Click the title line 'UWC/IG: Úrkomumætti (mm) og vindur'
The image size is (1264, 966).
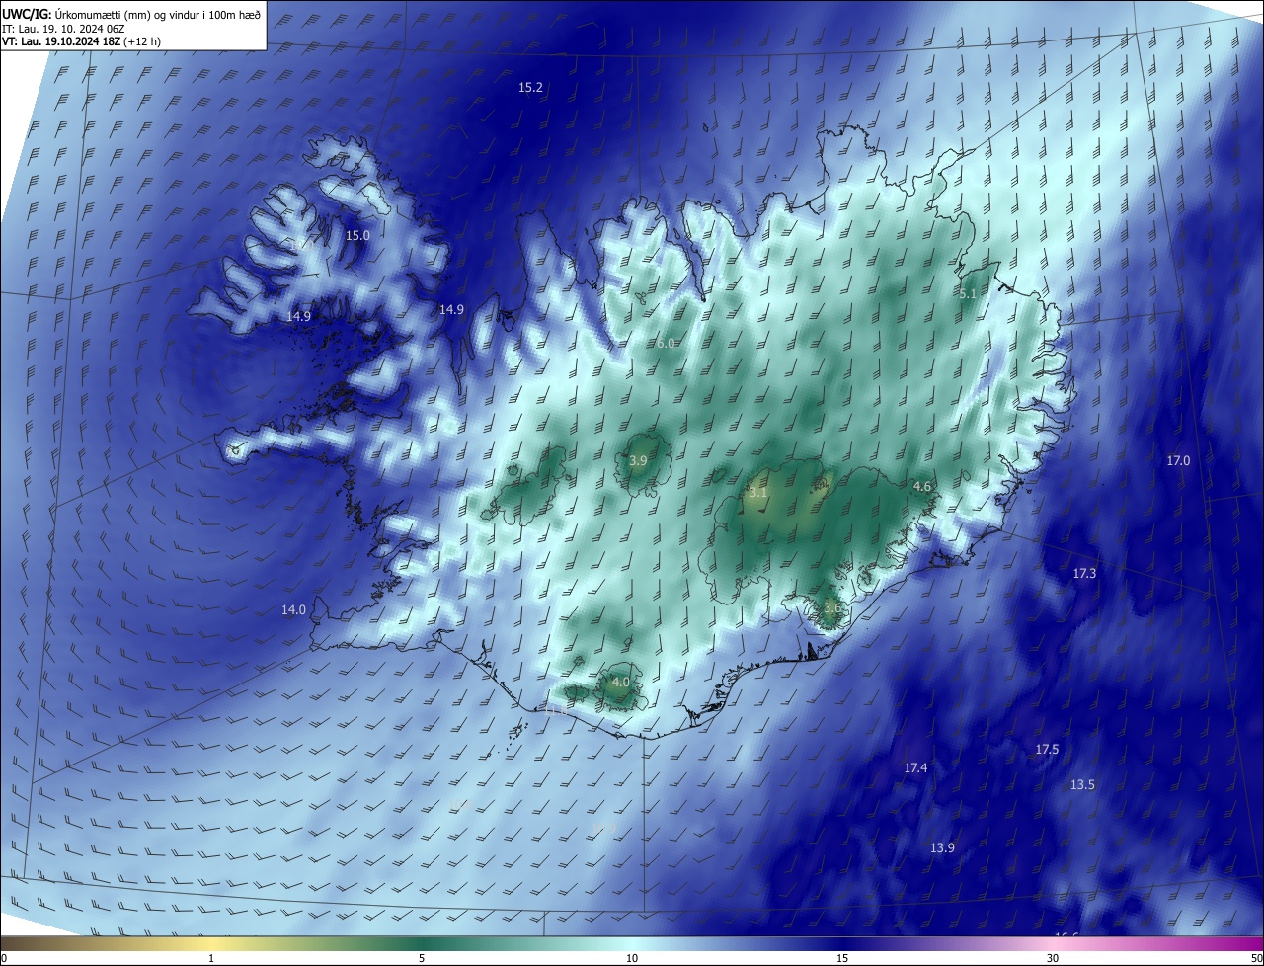tap(131, 13)
